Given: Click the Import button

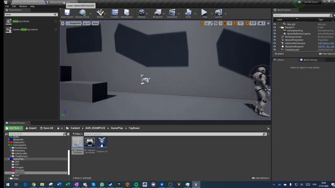Looking at the screenshot, I should tap(31, 128).
